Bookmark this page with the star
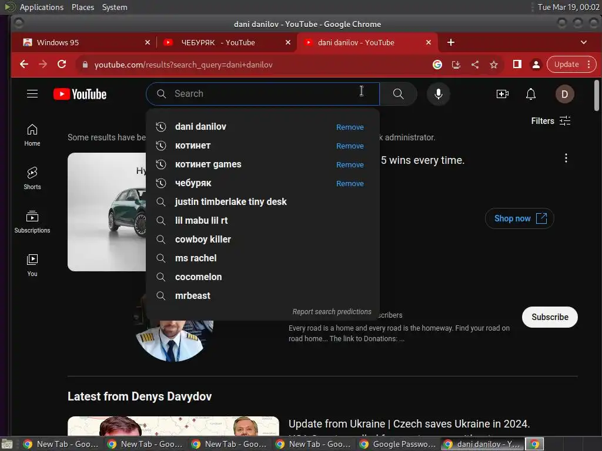This screenshot has height=451, width=602. click(494, 65)
